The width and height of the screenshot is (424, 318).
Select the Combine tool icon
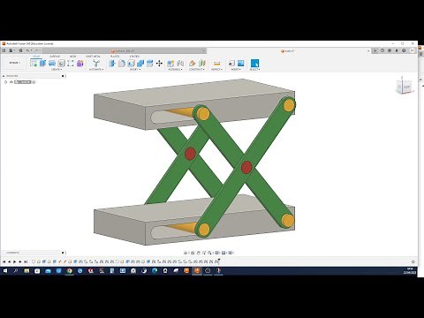click(x=140, y=63)
